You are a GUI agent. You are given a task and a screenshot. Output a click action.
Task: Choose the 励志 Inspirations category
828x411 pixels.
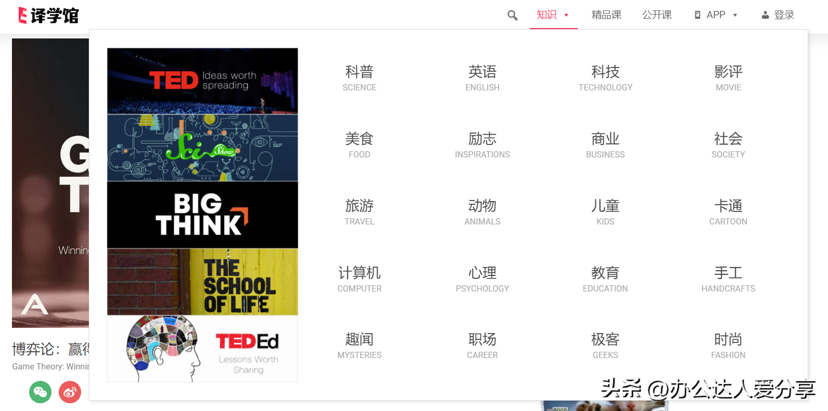483,145
